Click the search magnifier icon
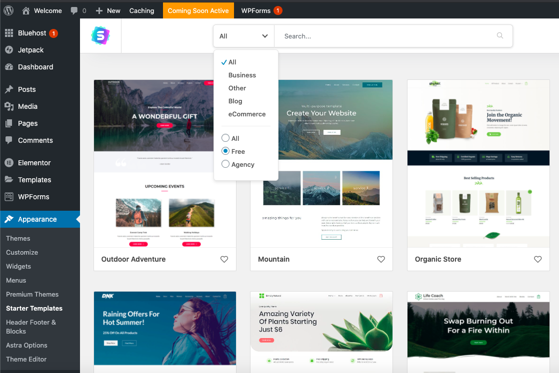 pyautogui.click(x=500, y=35)
